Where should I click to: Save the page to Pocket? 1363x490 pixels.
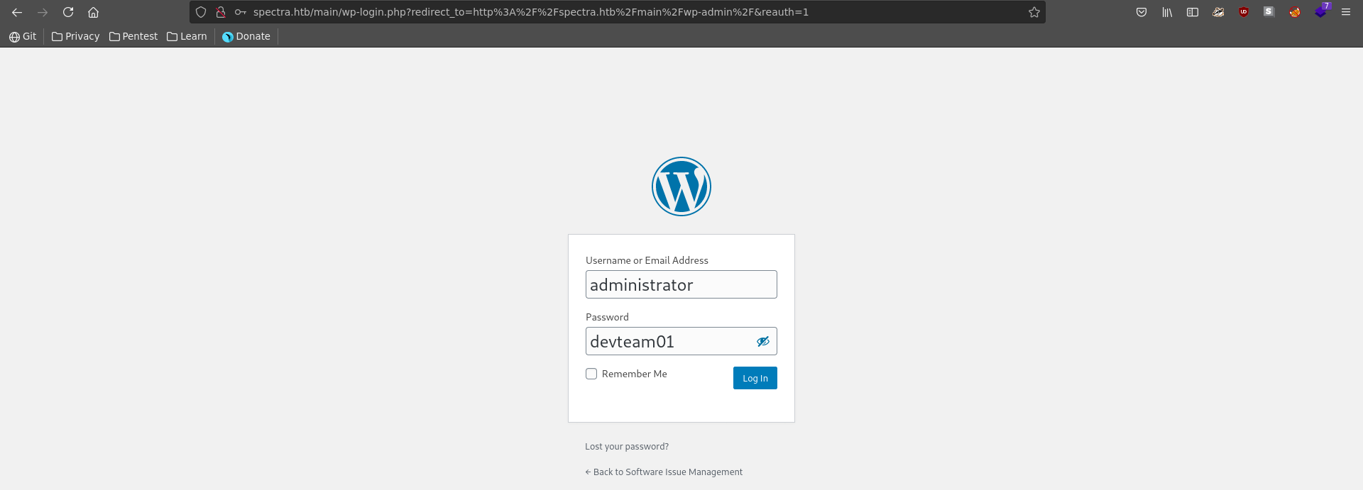[x=1142, y=12]
